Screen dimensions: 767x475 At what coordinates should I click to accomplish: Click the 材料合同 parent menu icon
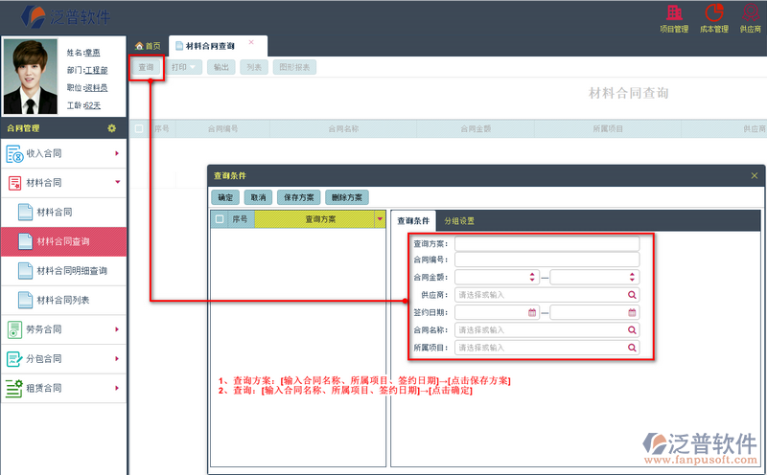click(x=14, y=183)
